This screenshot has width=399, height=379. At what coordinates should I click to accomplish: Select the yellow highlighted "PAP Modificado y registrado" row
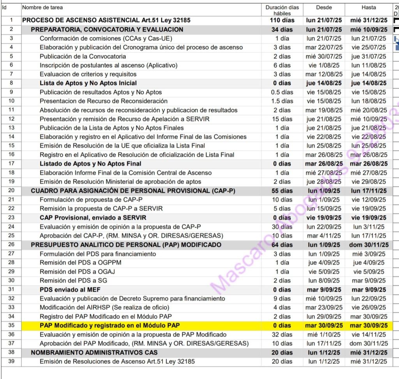[109, 325]
